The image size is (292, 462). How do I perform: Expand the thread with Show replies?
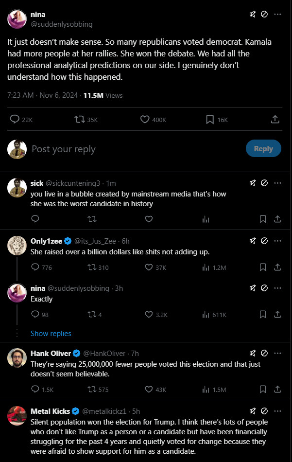click(x=51, y=334)
